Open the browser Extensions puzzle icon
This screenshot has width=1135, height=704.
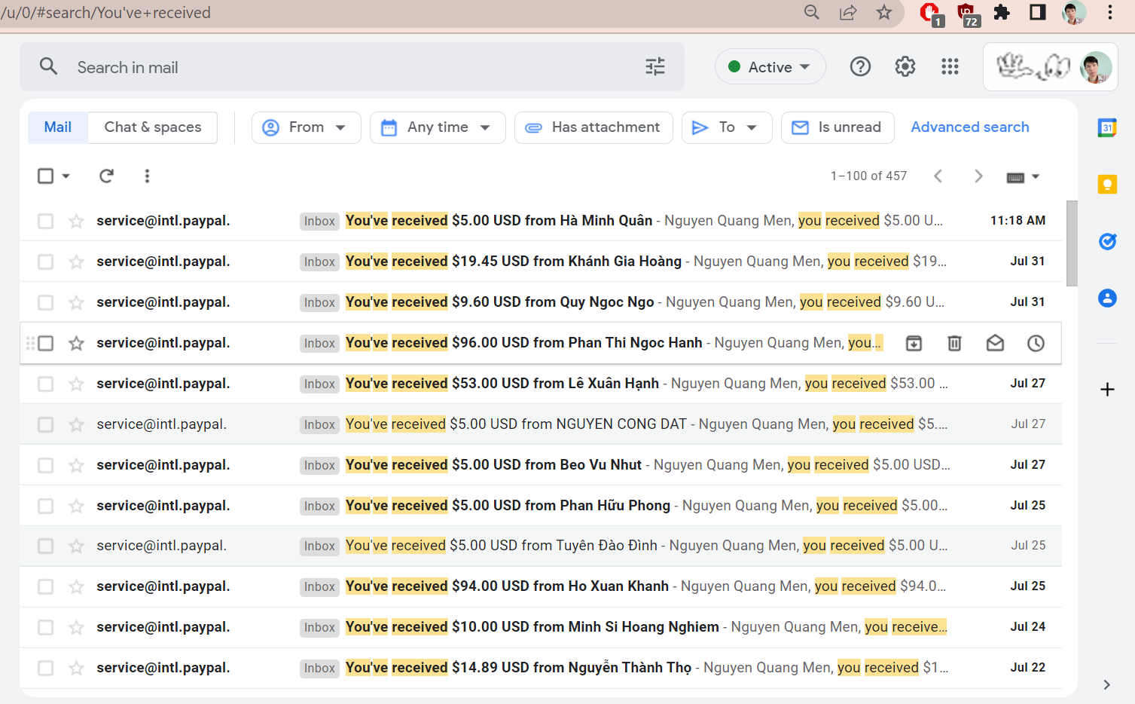point(1002,12)
